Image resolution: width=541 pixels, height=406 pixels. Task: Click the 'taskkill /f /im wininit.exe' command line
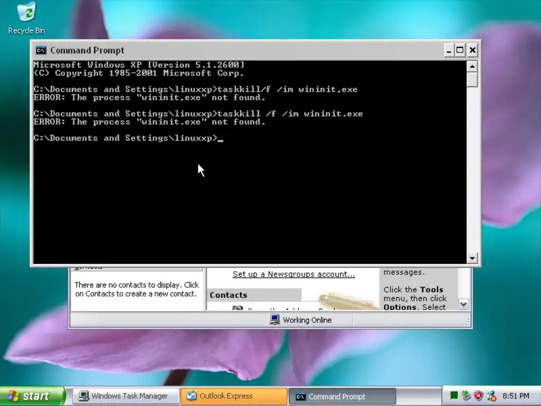199,114
